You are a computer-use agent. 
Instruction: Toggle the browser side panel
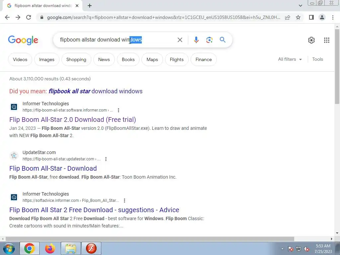tap(311, 17)
